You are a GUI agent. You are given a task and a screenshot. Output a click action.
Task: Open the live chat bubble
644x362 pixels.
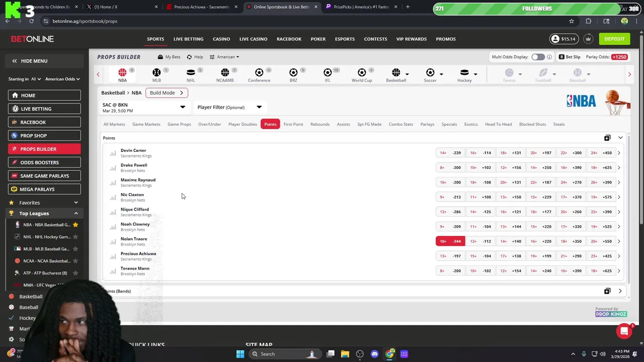coord(624,331)
